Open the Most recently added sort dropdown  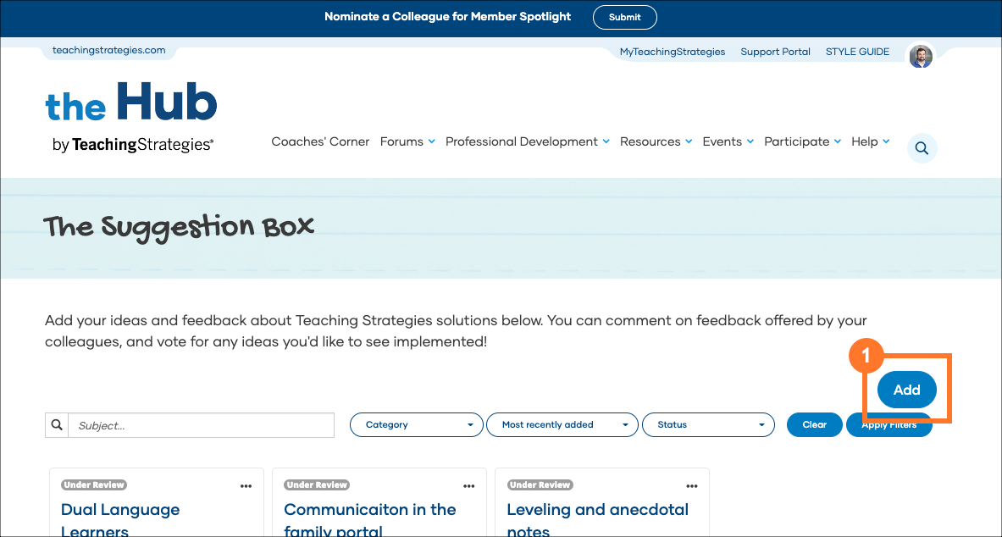click(561, 425)
